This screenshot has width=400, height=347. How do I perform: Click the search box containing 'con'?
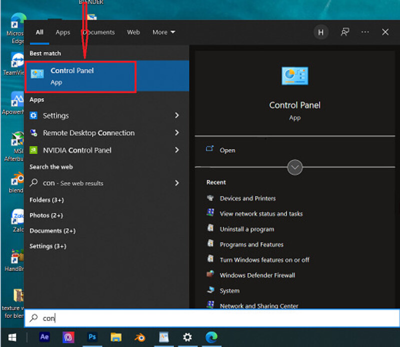click(211, 318)
